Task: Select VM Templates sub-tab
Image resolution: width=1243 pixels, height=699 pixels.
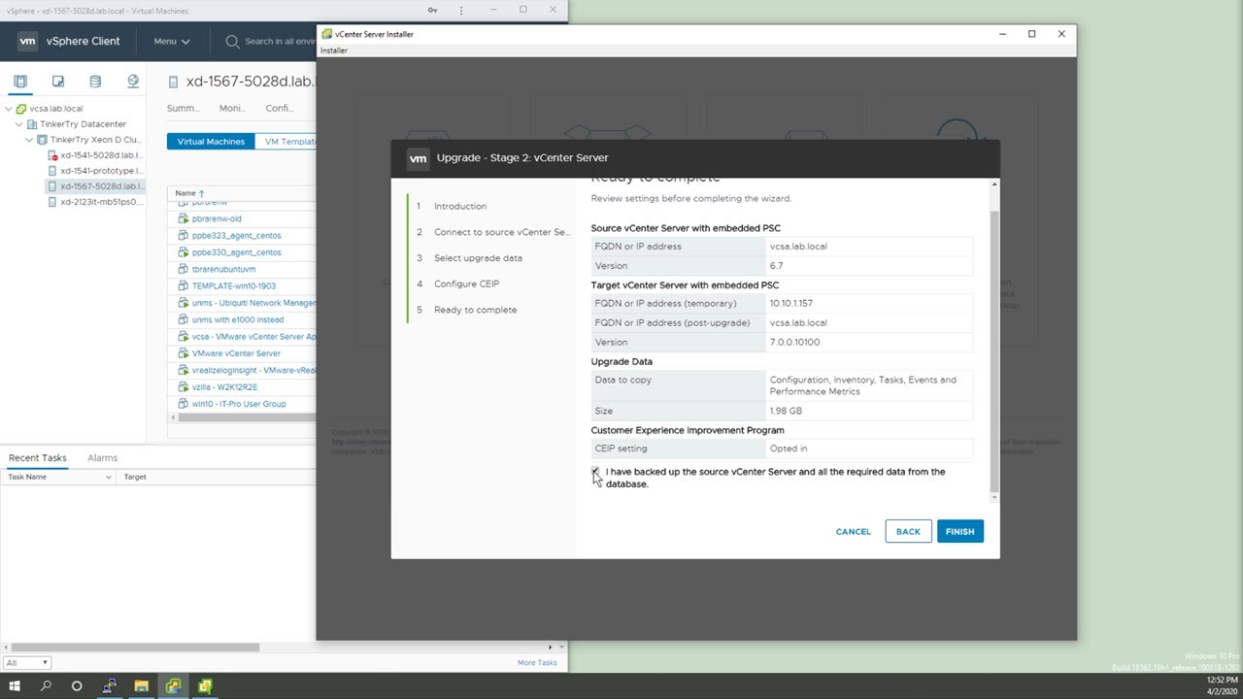Action: click(x=286, y=141)
